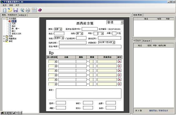Switch to the 西药、中成药处方 tab
This screenshot has height=115, width=176.
coord(9,15)
